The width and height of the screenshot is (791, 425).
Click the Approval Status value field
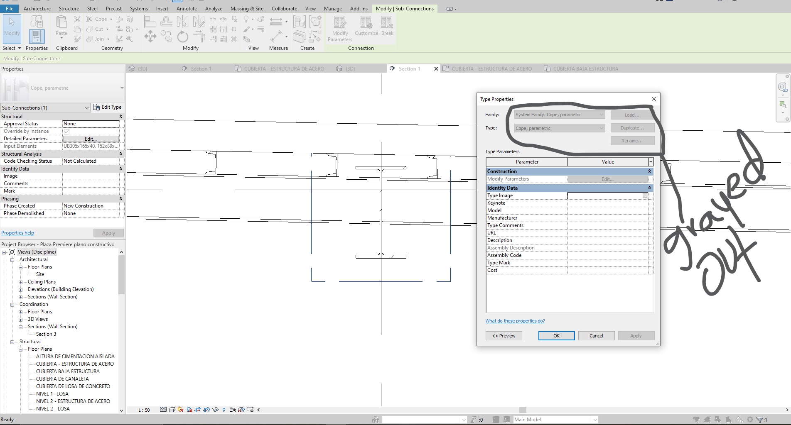pyautogui.click(x=91, y=124)
